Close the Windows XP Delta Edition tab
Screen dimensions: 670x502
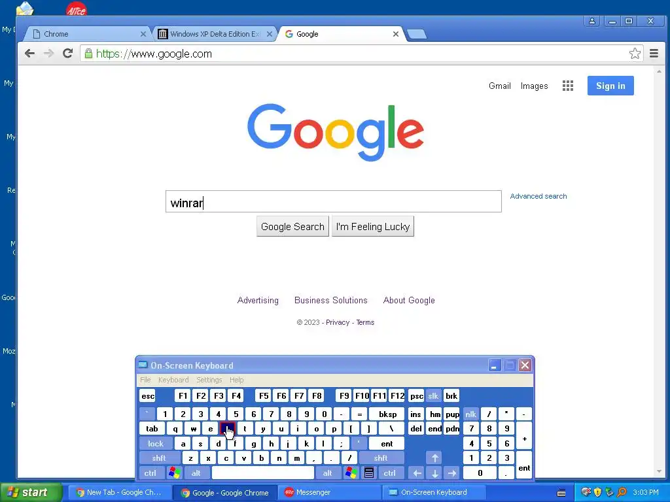tap(269, 34)
